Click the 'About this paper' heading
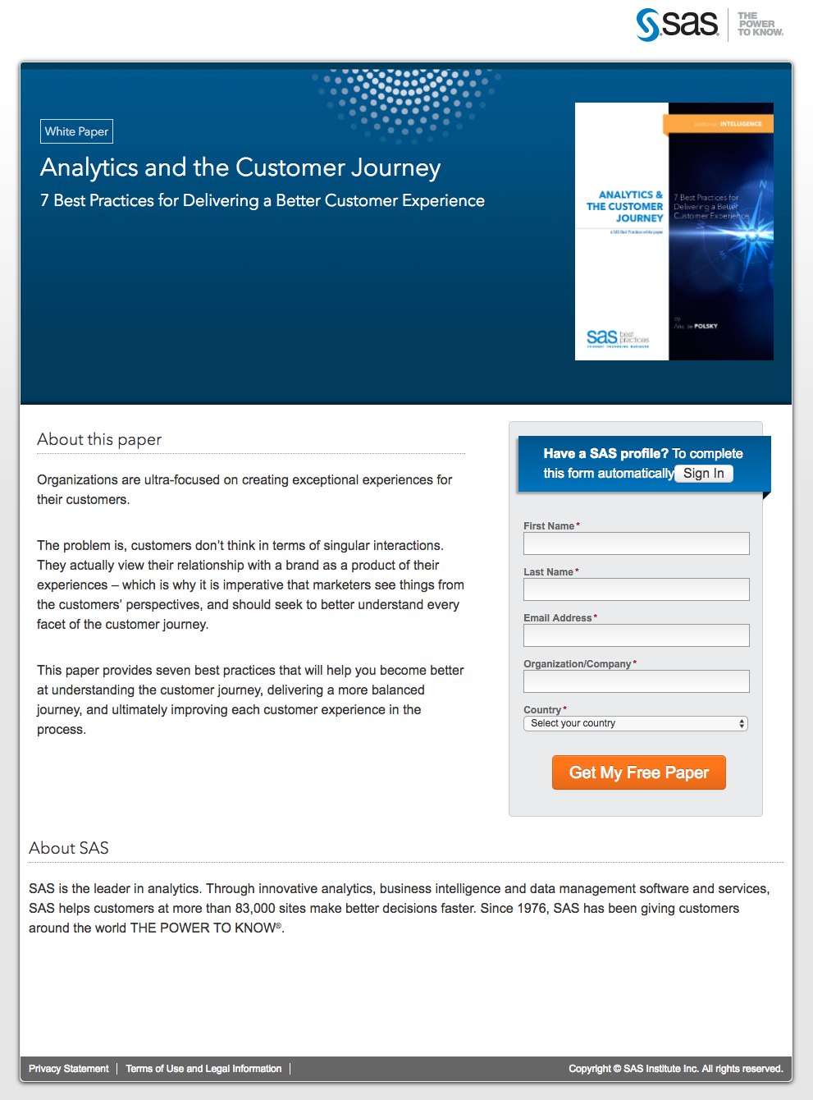Image resolution: width=813 pixels, height=1100 pixels. click(x=99, y=439)
